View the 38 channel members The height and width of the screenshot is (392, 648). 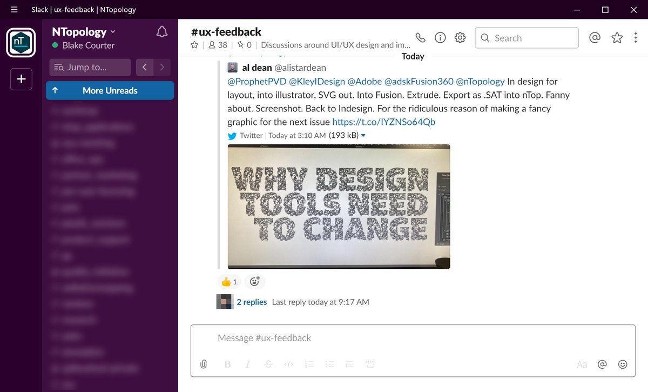218,45
